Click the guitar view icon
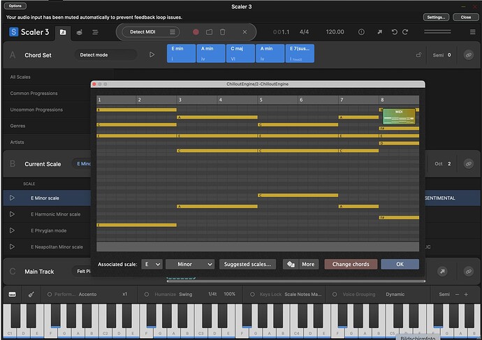The height and width of the screenshot is (340, 482). pos(31,294)
